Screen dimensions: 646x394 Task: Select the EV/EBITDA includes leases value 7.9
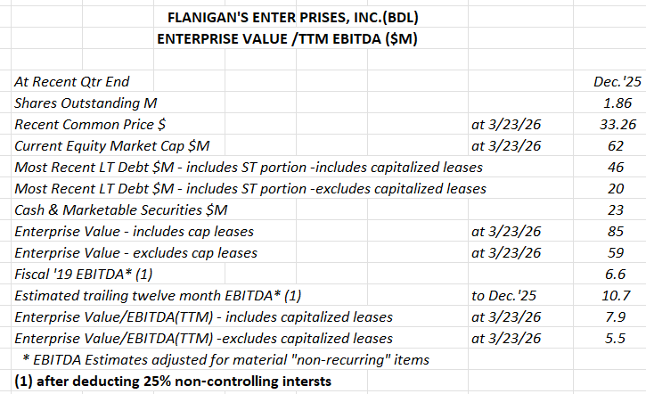[x=616, y=317]
